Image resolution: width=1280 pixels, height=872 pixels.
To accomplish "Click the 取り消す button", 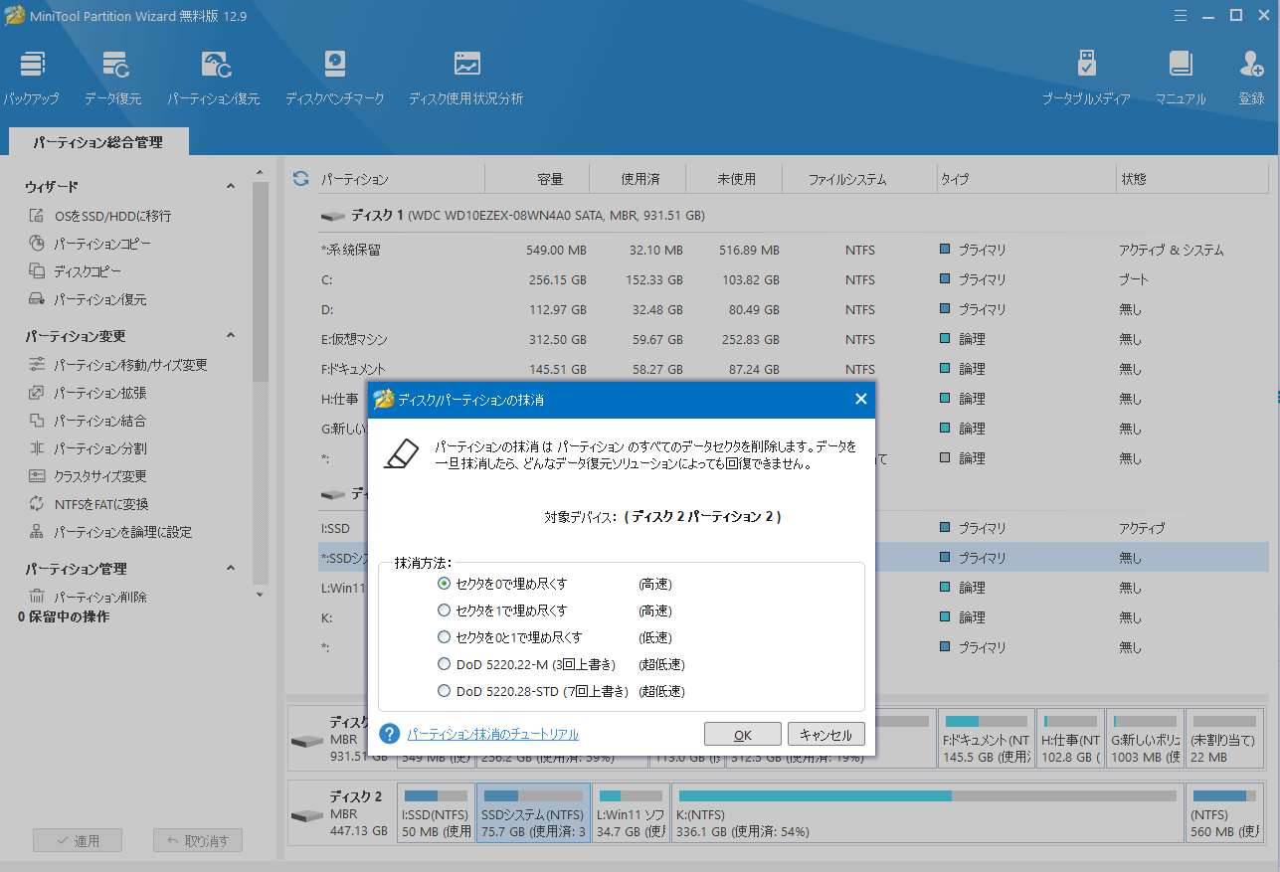I will click(198, 841).
